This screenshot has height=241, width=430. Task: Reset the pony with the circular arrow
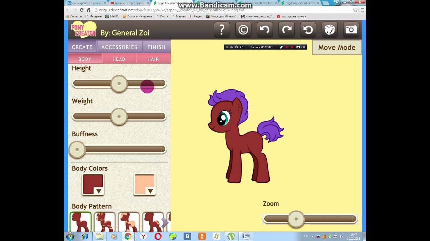308,30
